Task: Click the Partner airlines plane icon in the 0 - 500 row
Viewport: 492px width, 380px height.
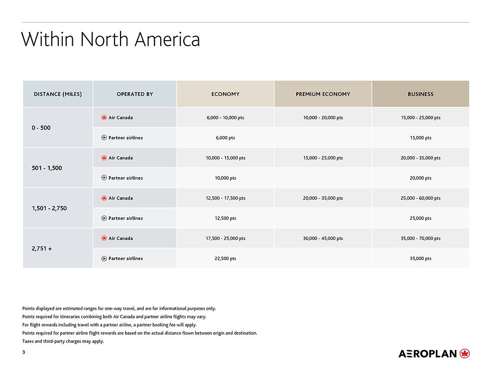Action: pos(104,138)
